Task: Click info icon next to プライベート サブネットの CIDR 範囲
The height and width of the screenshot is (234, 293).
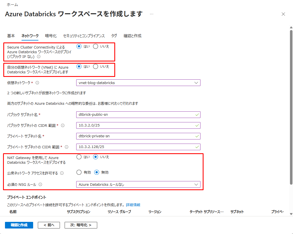Action: (x=66, y=147)
